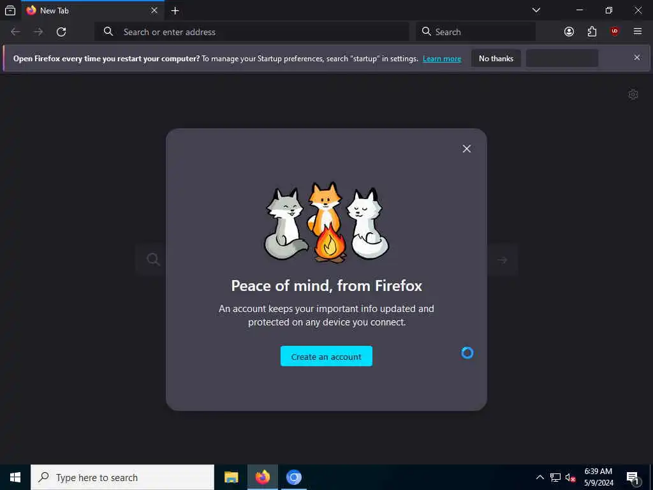Open the Extensions puzzle icon

[592, 32]
